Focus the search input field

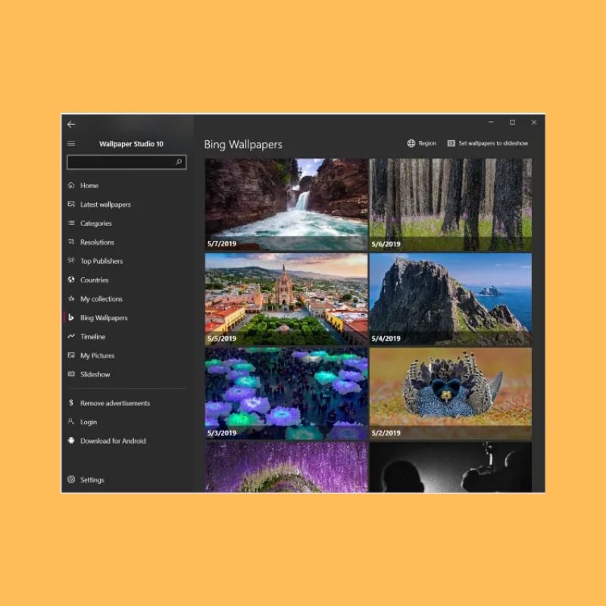point(120,162)
